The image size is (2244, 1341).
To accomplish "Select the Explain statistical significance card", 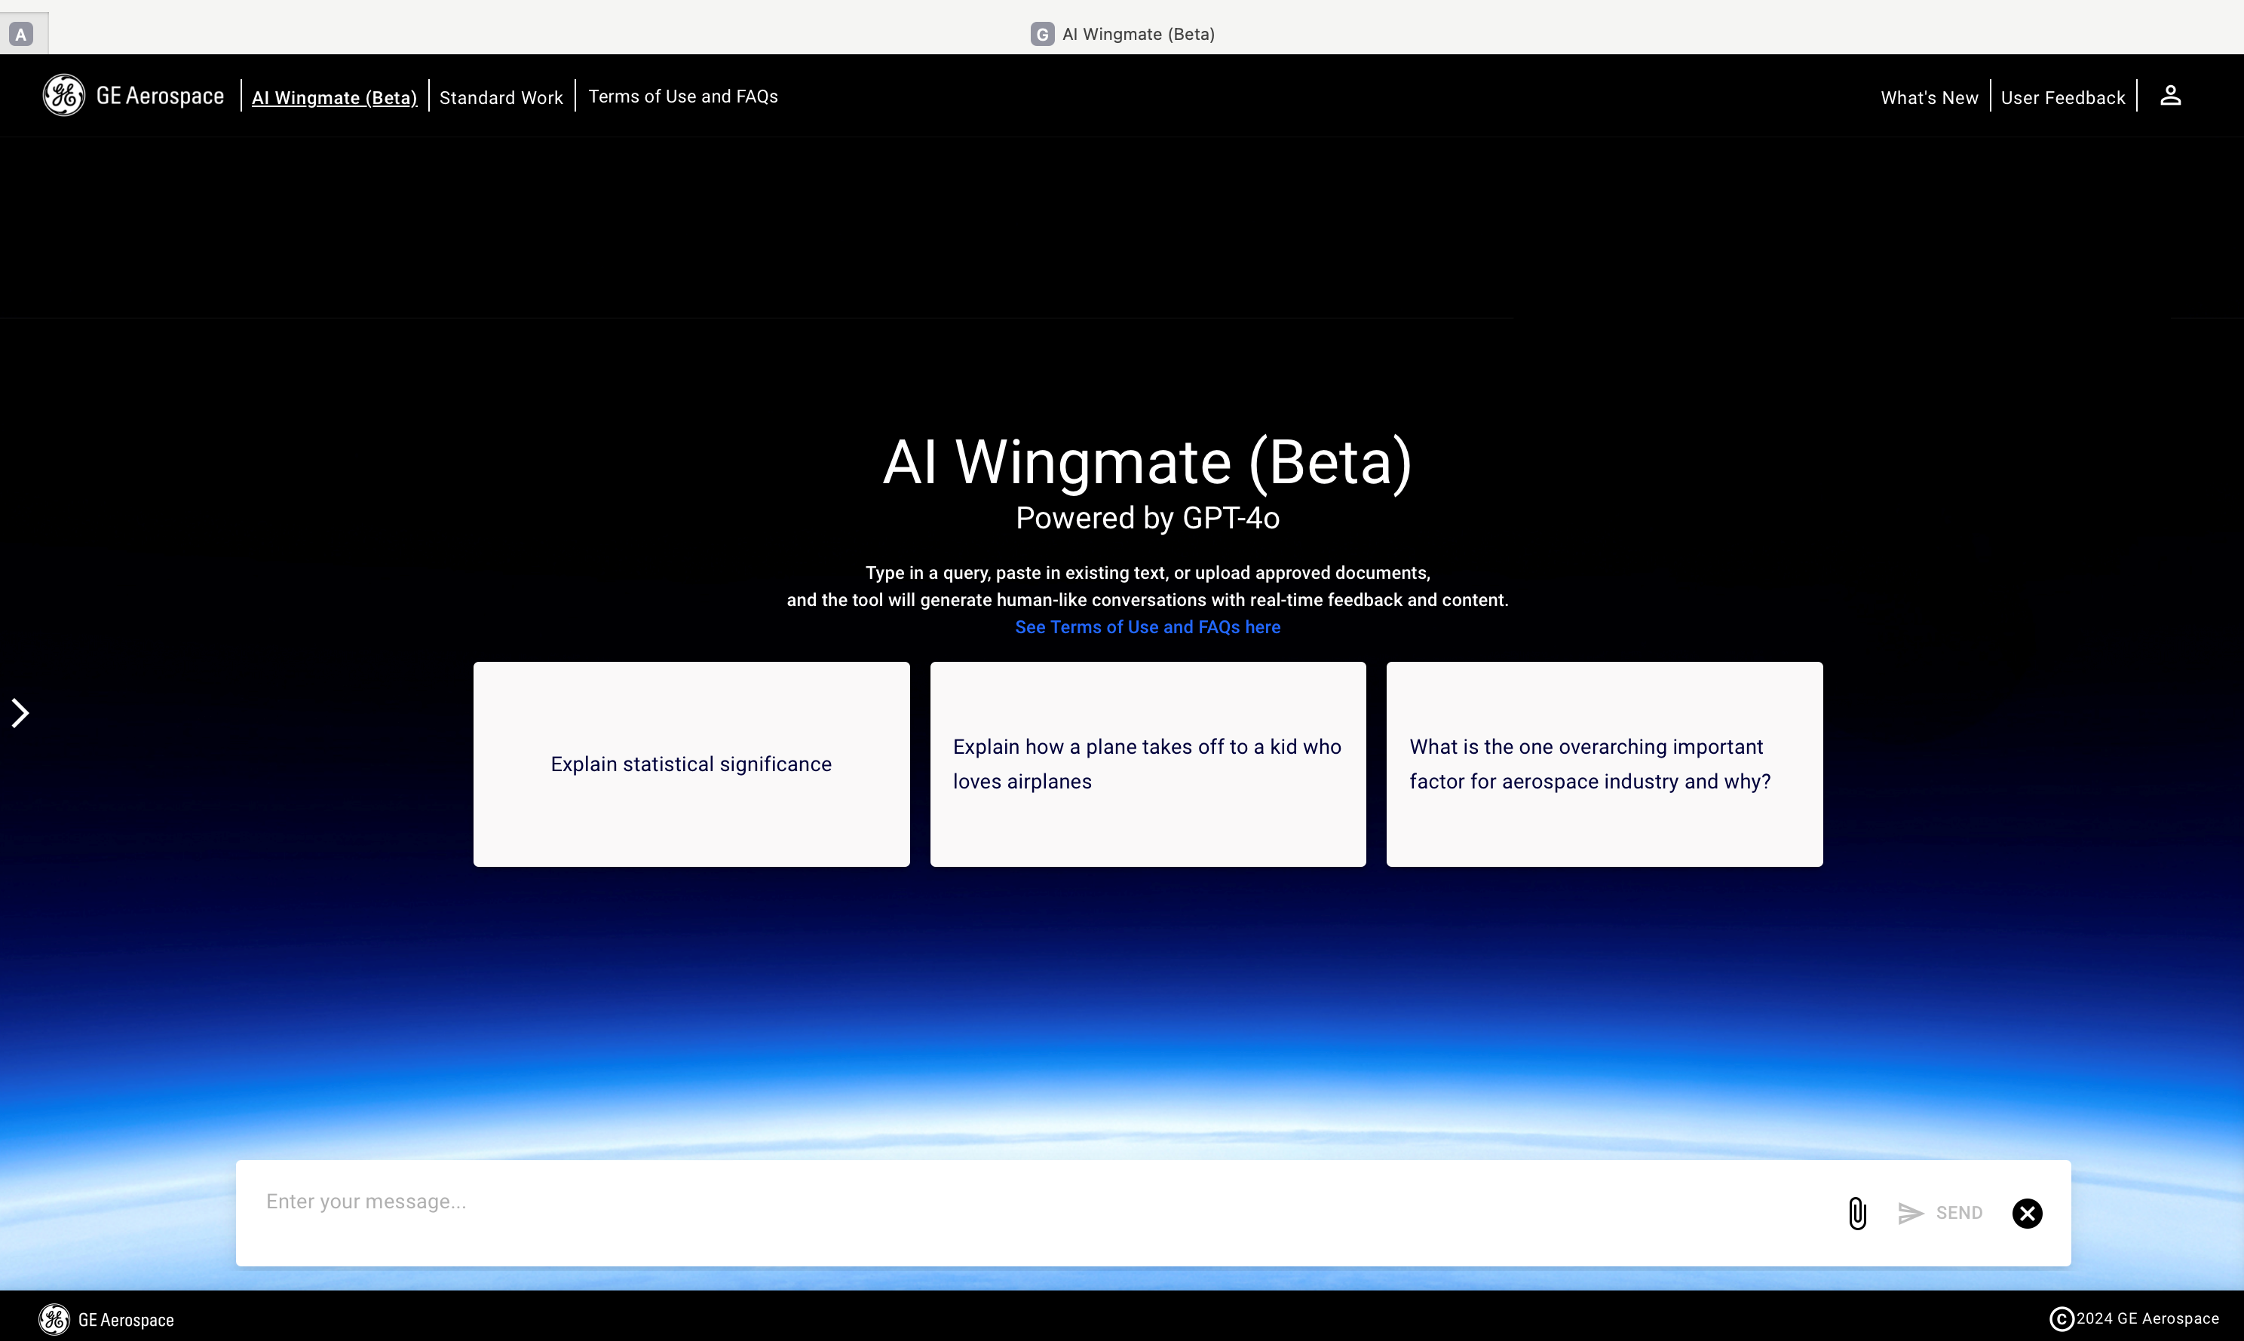I will pyautogui.click(x=691, y=764).
